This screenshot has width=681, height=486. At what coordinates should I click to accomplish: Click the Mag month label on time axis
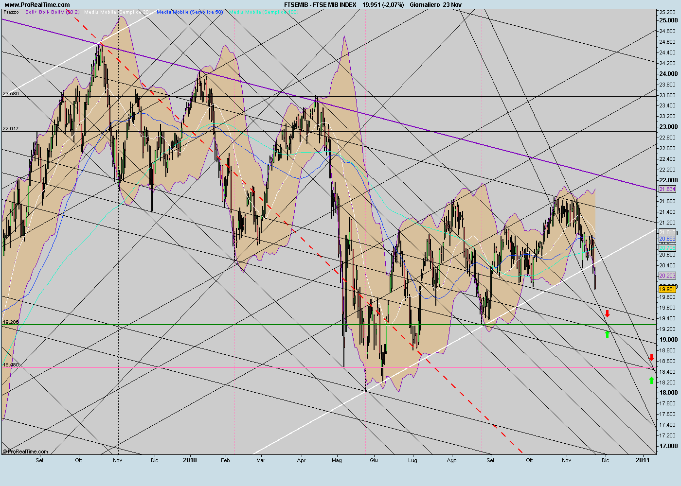(x=337, y=460)
